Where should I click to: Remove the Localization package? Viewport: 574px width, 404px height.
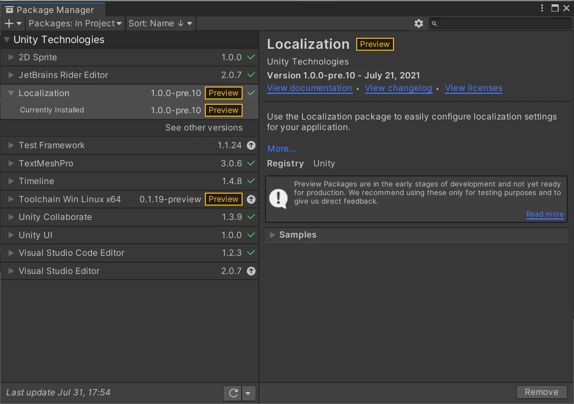(x=542, y=392)
